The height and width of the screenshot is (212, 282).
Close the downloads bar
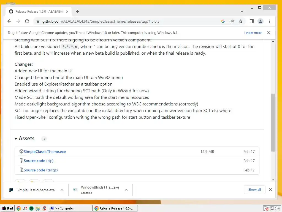coord(270,190)
